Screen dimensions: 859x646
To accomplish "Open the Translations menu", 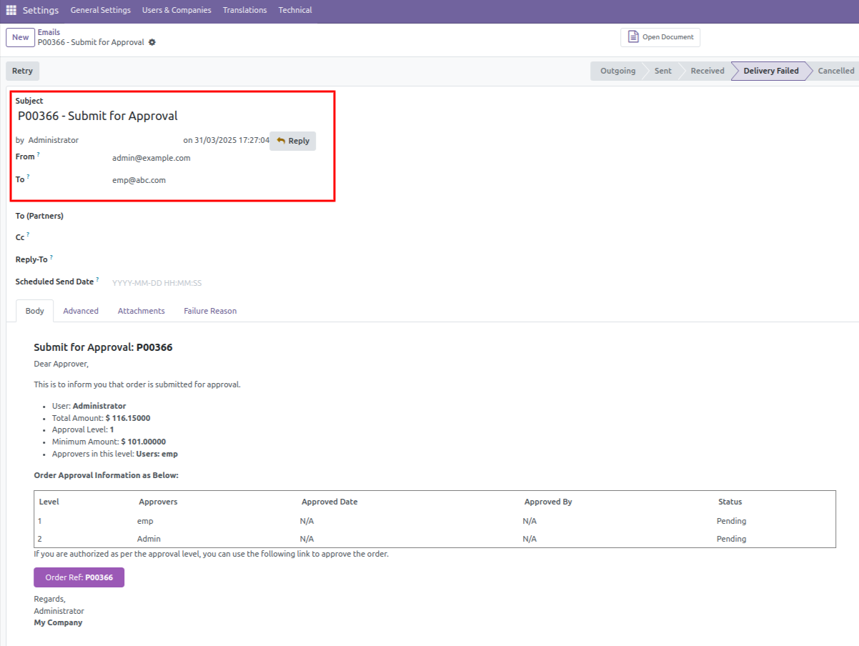I will 244,10.
